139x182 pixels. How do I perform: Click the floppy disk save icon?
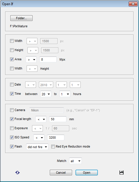[x=122, y=173]
